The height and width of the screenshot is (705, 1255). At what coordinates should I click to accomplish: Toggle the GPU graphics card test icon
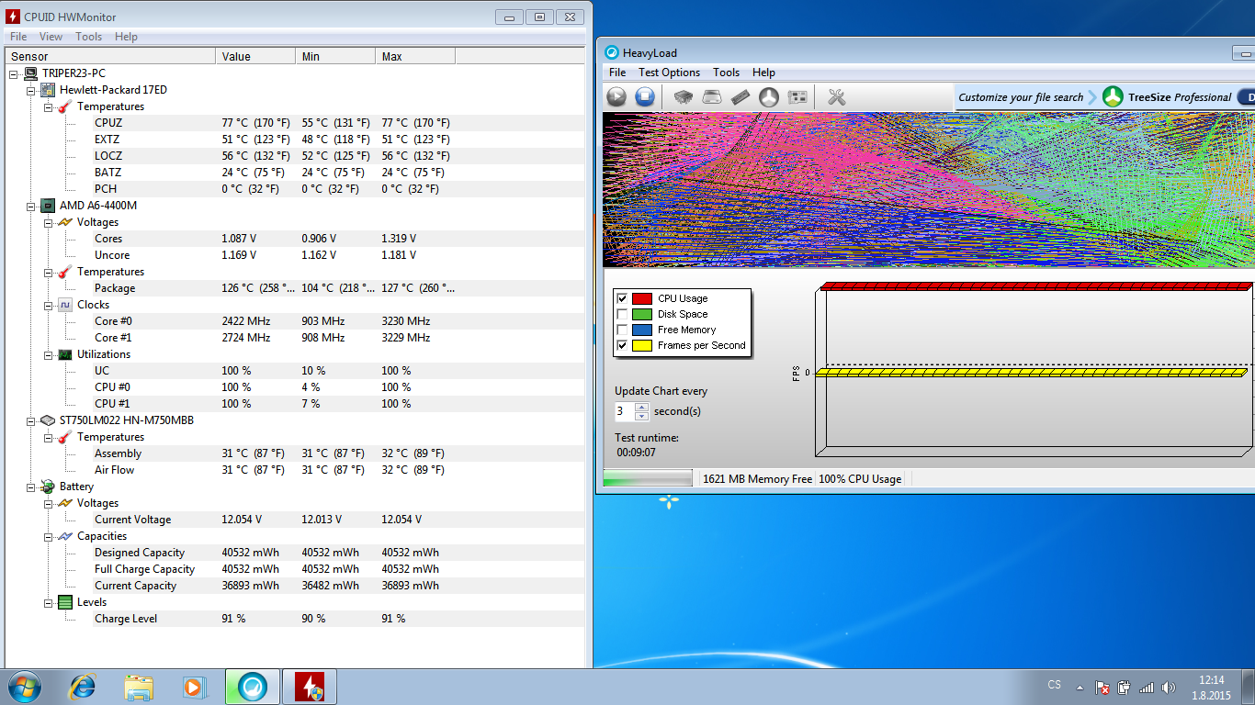click(797, 96)
